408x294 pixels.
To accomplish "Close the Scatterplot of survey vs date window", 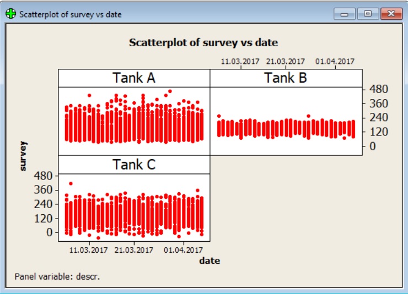I will (391, 14).
